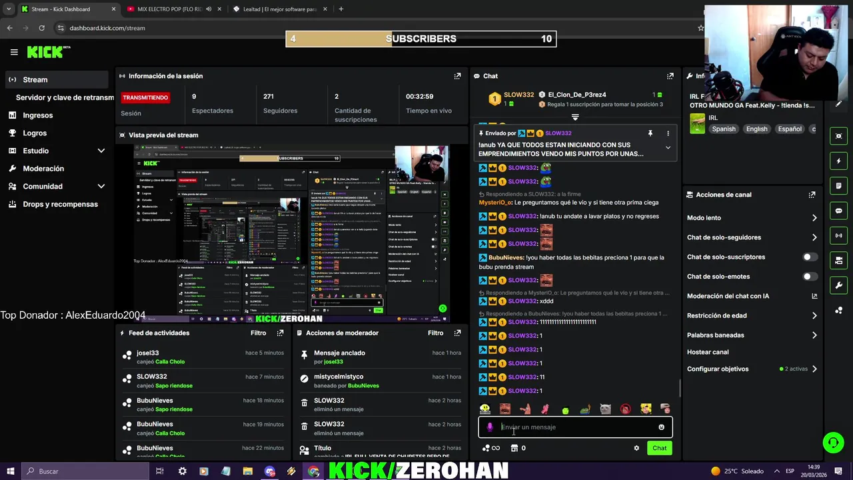Image resolution: width=853 pixels, height=480 pixels.
Task: Click the Spanish language tag
Action: pyautogui.click(x=724, y=129)
